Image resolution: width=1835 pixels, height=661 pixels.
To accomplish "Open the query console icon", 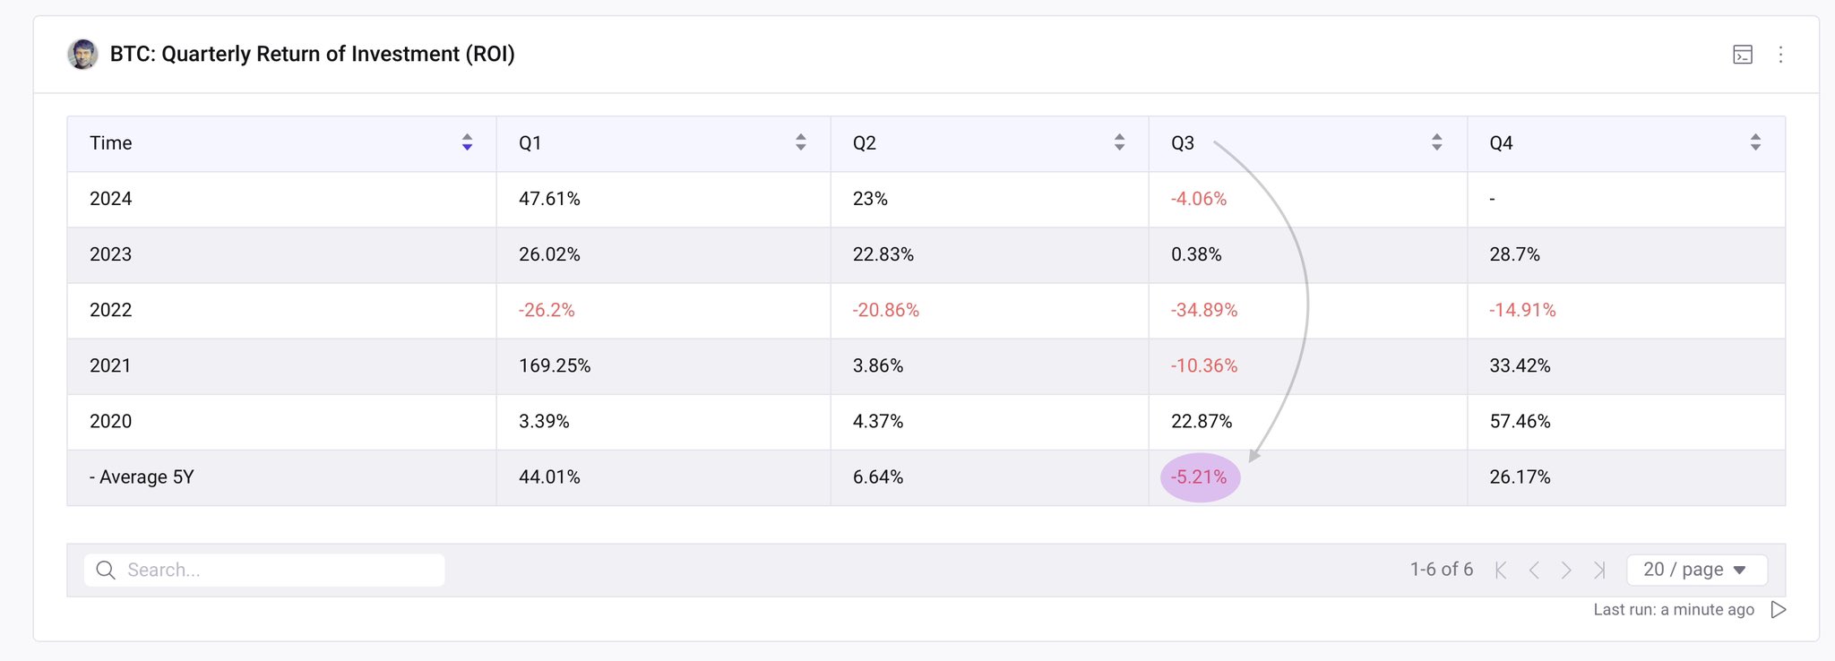I will 1742,55.
